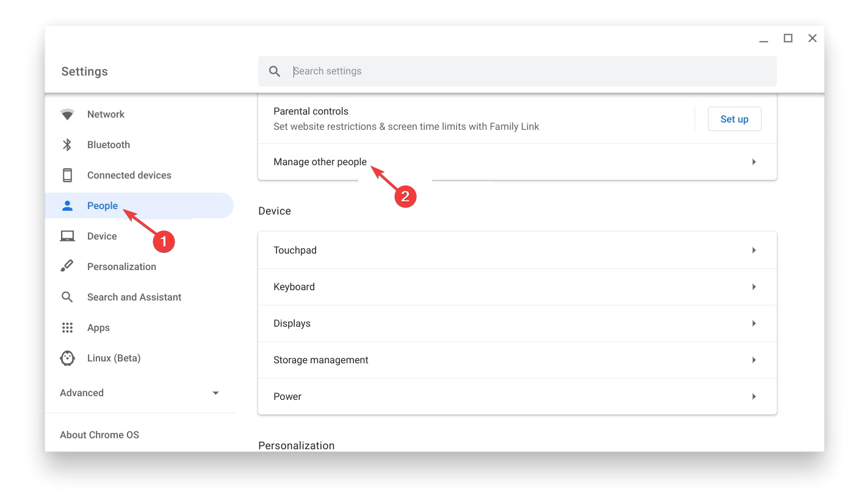Click the search icon in search bar
The image size is (858, 498).
coord(274,71)
